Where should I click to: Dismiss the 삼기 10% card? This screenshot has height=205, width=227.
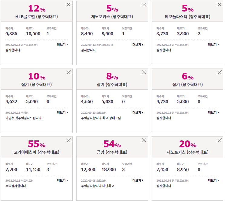point(68,72)
